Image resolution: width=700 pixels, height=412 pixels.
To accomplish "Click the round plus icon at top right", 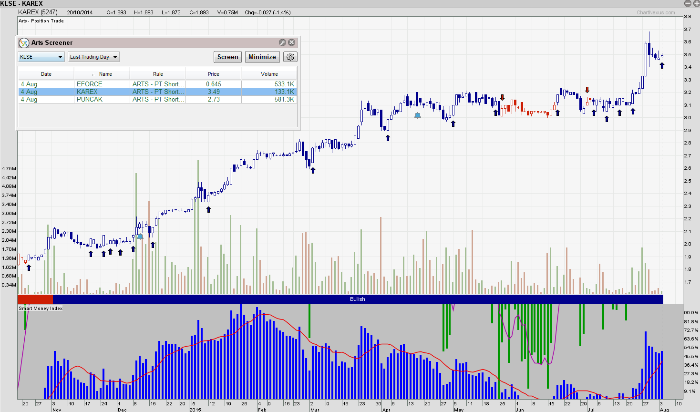I will tap(696, 3).
